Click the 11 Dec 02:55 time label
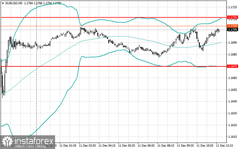Viewport: 239px width, 149px height. pyautogui.click(x=88, y=146)
